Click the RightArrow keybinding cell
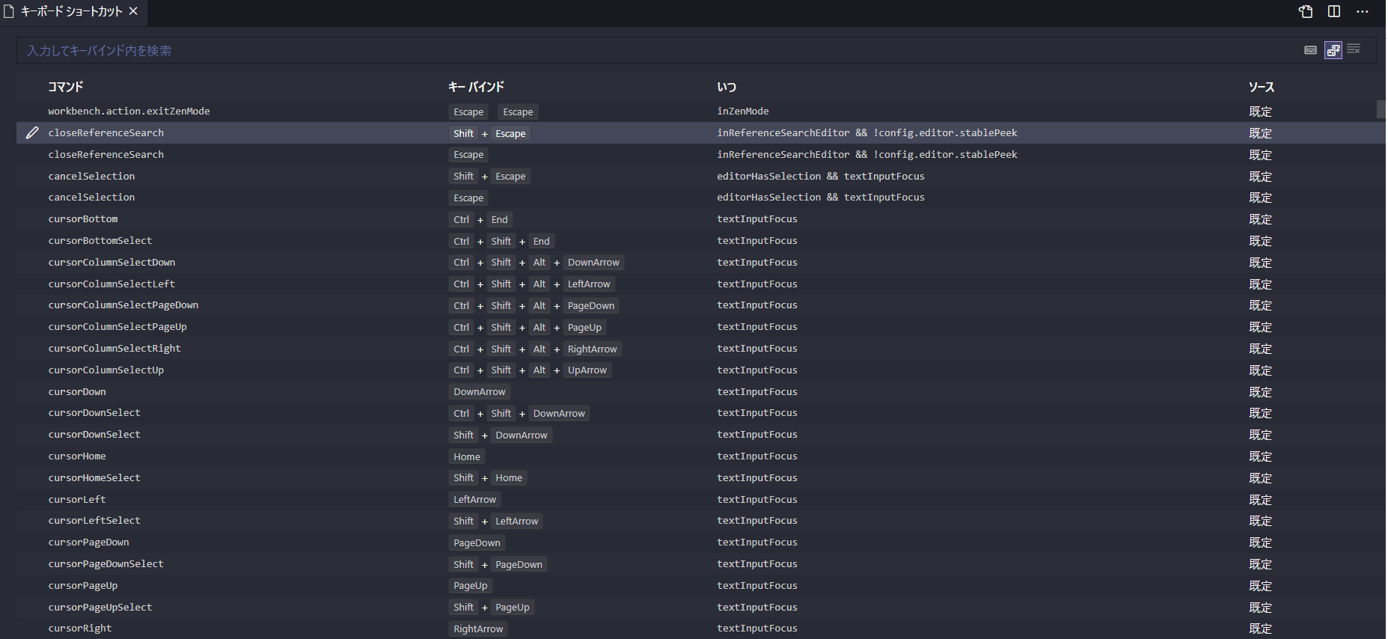 click(x=478, y=629)
